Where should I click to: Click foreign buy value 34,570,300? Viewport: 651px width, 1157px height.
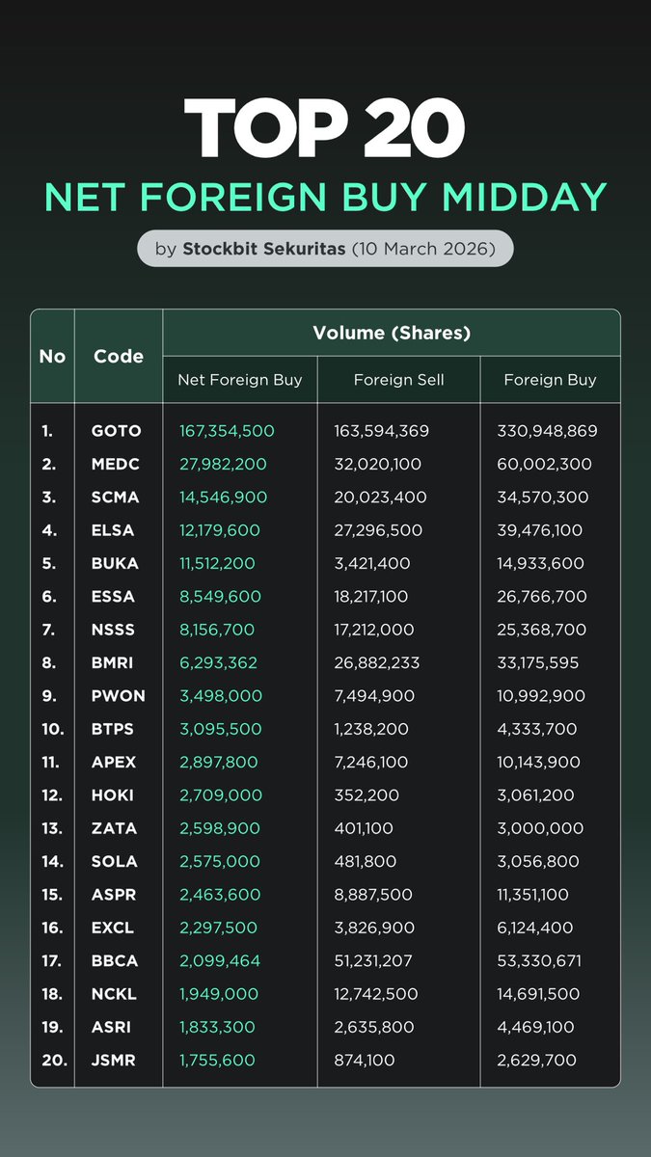pyautogui.click(x=542, y=498)
